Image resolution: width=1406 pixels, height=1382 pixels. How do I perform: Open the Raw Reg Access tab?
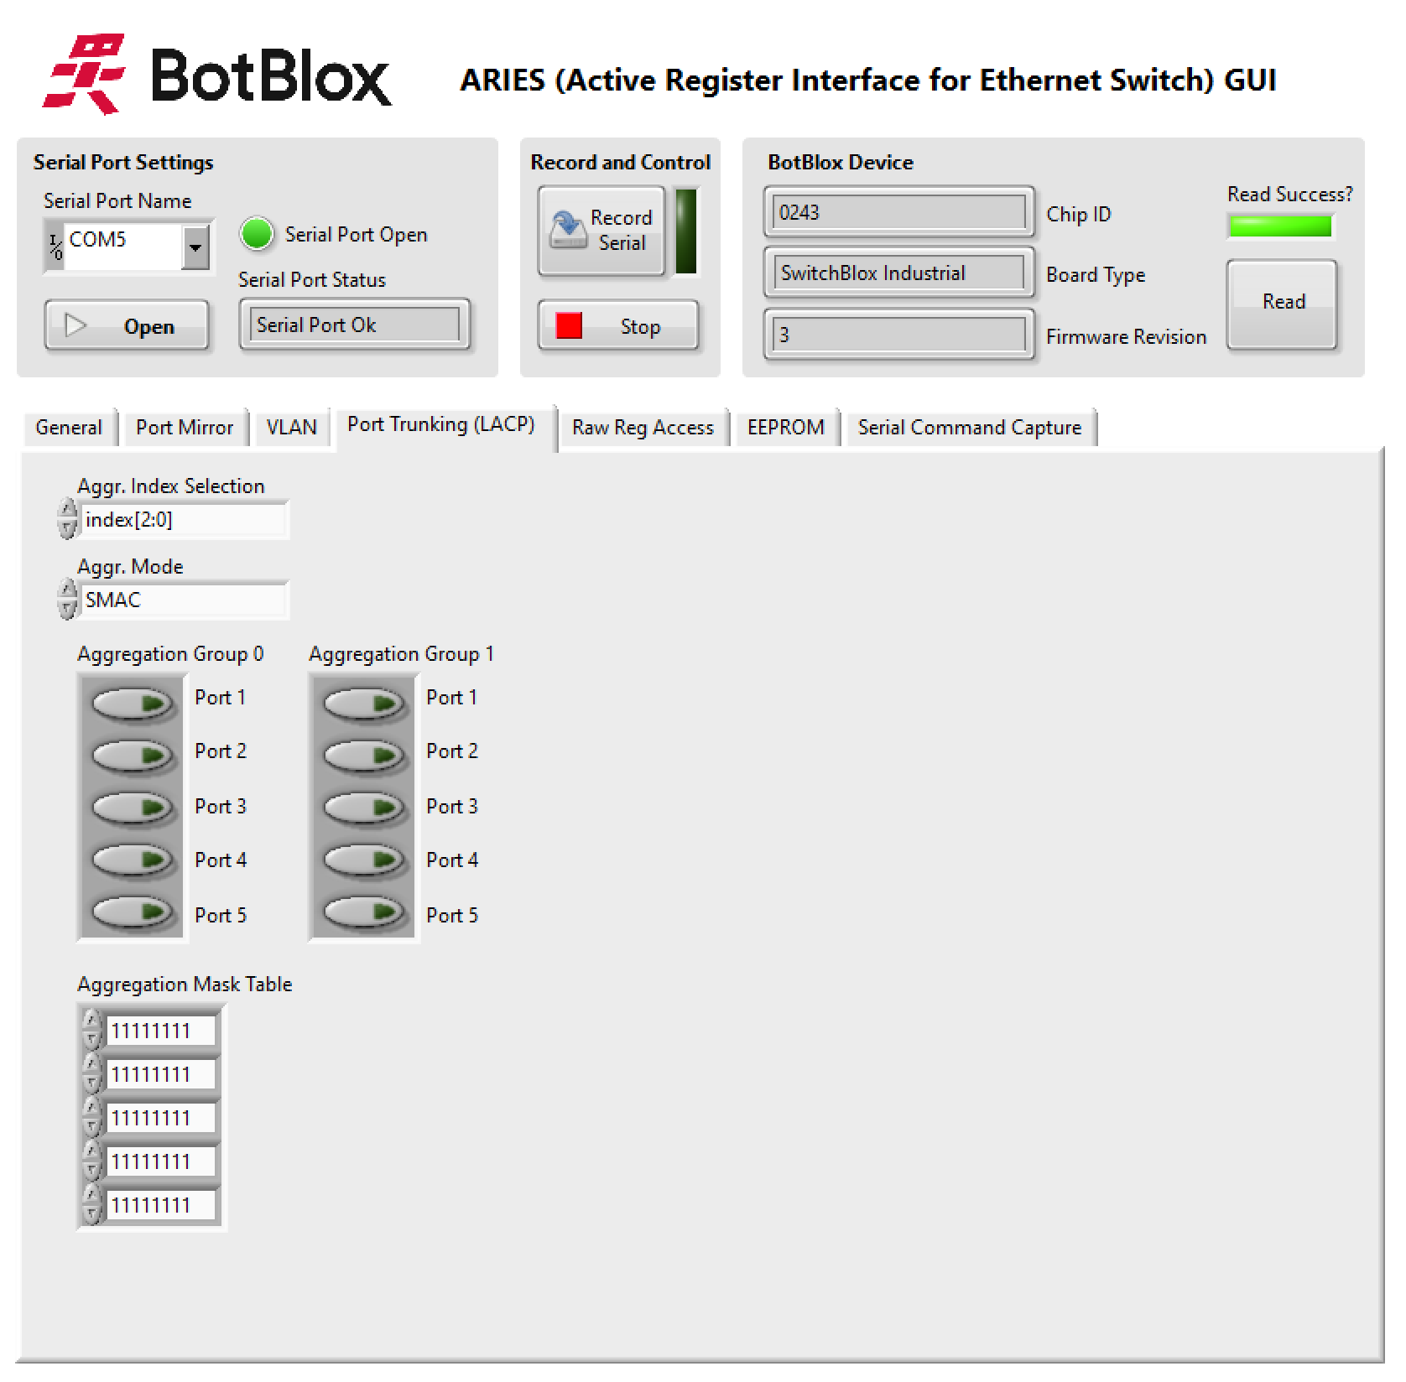[643, 428]
